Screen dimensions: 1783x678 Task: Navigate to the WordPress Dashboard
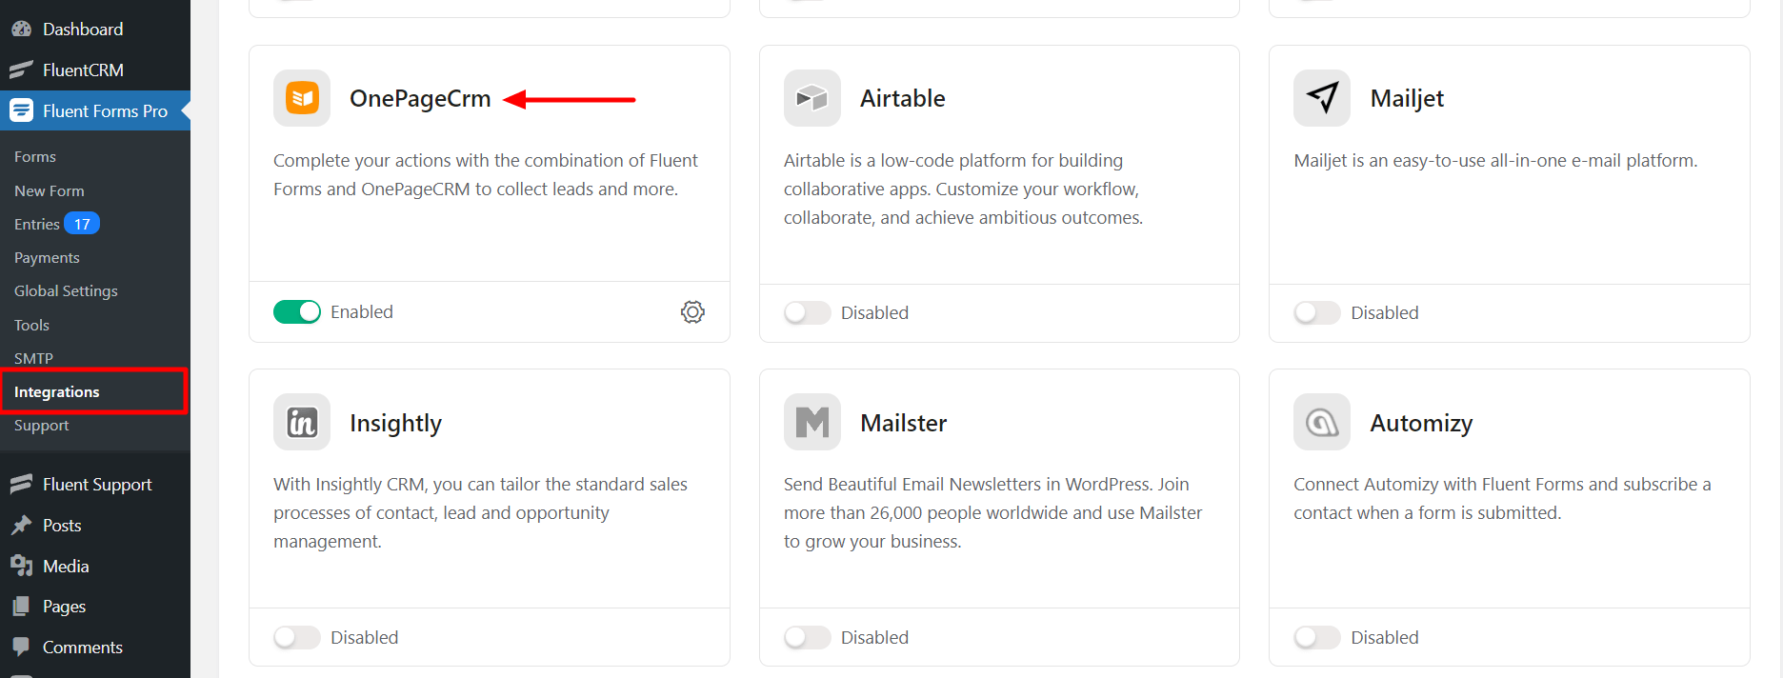coord(82,30)
